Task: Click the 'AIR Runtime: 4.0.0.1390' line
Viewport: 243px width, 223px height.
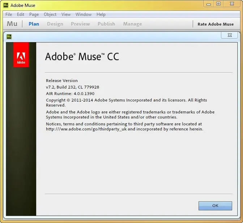Action: pyautogui.click(x=70, y=94)
